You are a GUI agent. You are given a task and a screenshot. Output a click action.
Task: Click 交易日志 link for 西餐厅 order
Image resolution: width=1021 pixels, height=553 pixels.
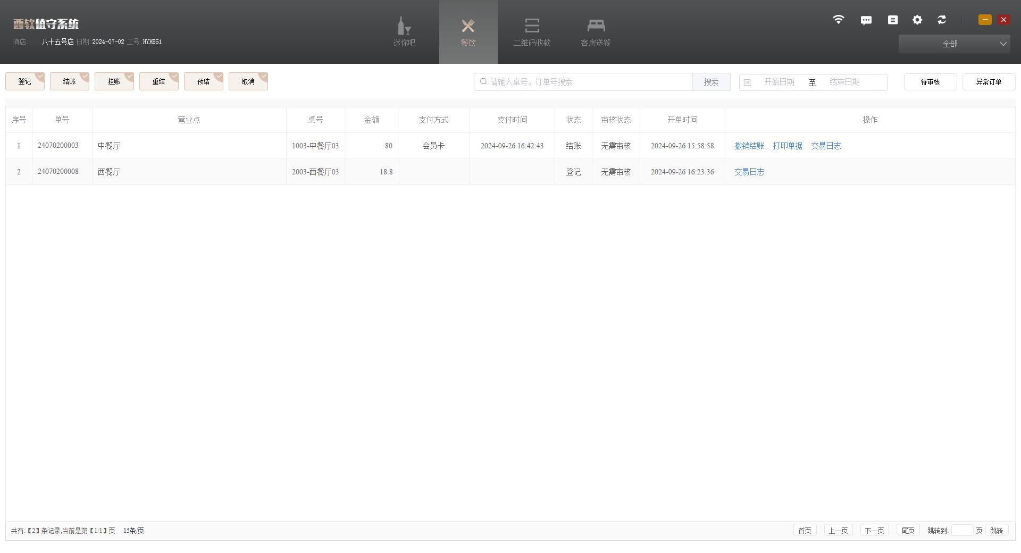tap(749, 172)
